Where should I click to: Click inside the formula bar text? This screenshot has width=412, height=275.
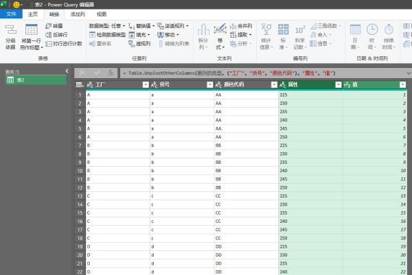coord(261,72)
